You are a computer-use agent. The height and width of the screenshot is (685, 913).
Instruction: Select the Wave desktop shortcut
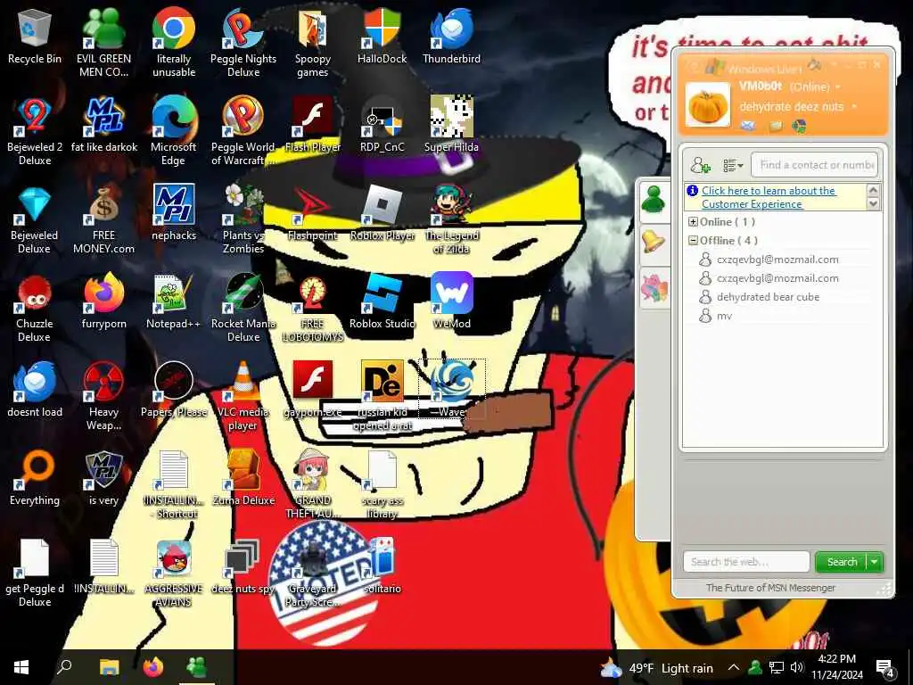[451, 391]
